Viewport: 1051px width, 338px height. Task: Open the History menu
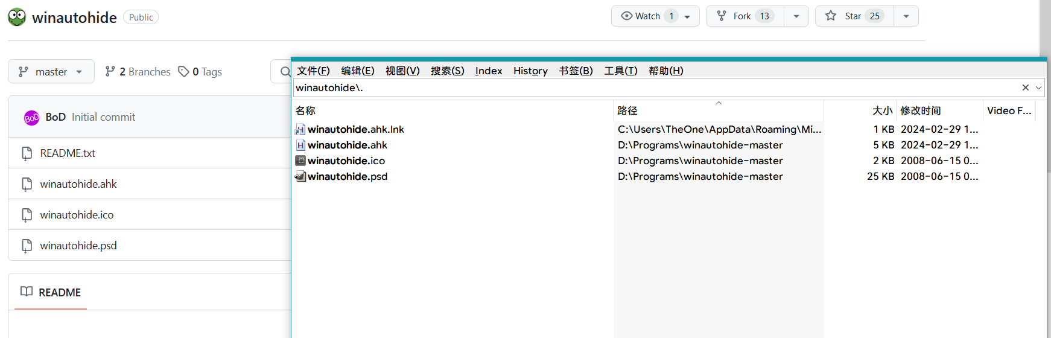[x=530, y=71]
